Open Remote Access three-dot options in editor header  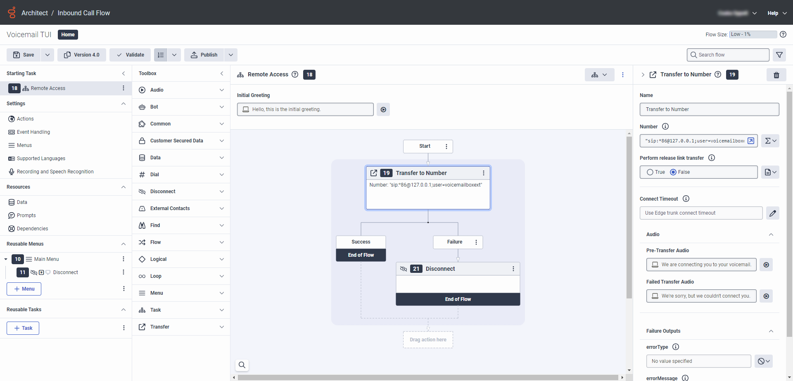click(623, 75)
